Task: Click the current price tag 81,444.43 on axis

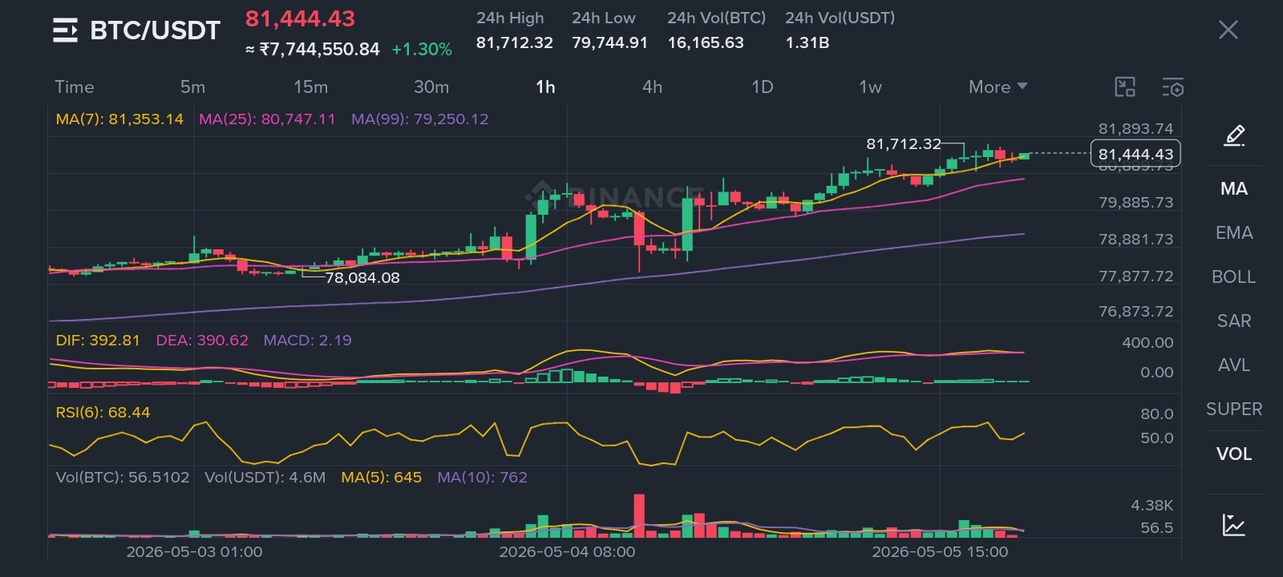Action: (x=1135, y=154)
